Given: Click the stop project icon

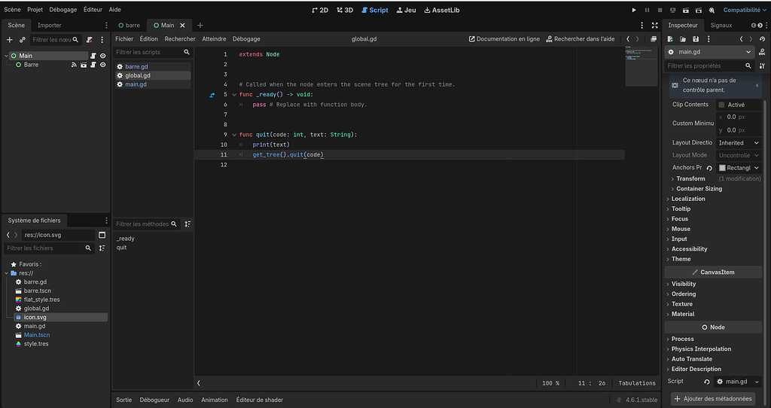Looking at the screenshot, I should 660,10.
